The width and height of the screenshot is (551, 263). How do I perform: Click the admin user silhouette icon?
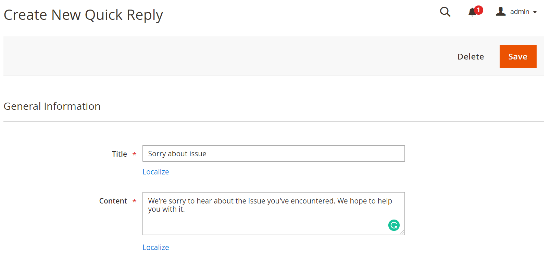tap(501, 12)
